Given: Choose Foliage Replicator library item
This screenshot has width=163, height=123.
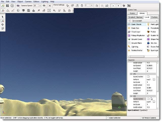Looking at the screenshot, I should point(138,36).
